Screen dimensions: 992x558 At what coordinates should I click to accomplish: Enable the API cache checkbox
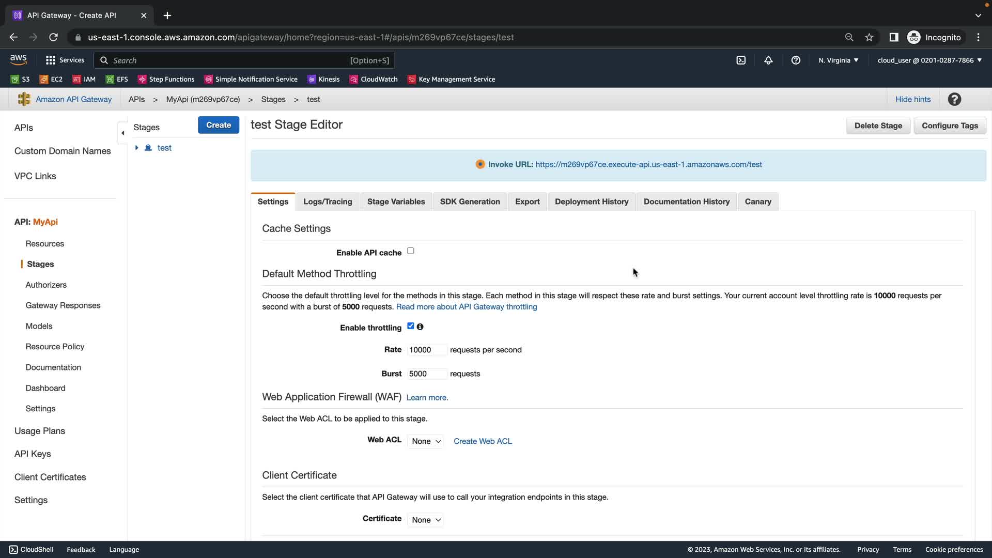pyautogui.click(x=411, y=251)
